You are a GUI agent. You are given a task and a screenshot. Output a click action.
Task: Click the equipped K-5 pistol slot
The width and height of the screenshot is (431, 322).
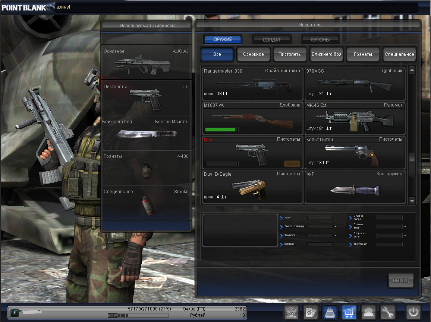pyautogui.click(x=146, y=98)
